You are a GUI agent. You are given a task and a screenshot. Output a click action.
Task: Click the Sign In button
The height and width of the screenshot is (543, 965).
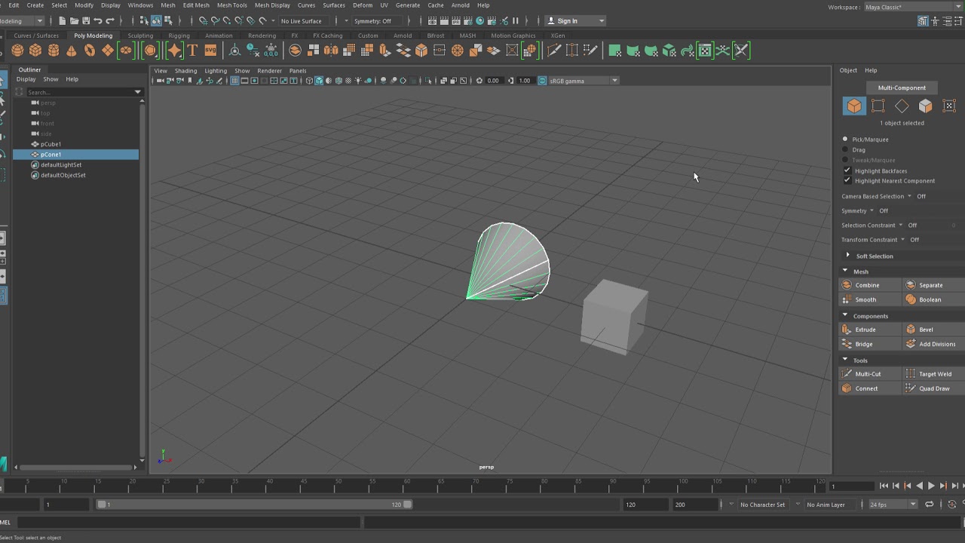pyautogui.click(x=575, y=20)
